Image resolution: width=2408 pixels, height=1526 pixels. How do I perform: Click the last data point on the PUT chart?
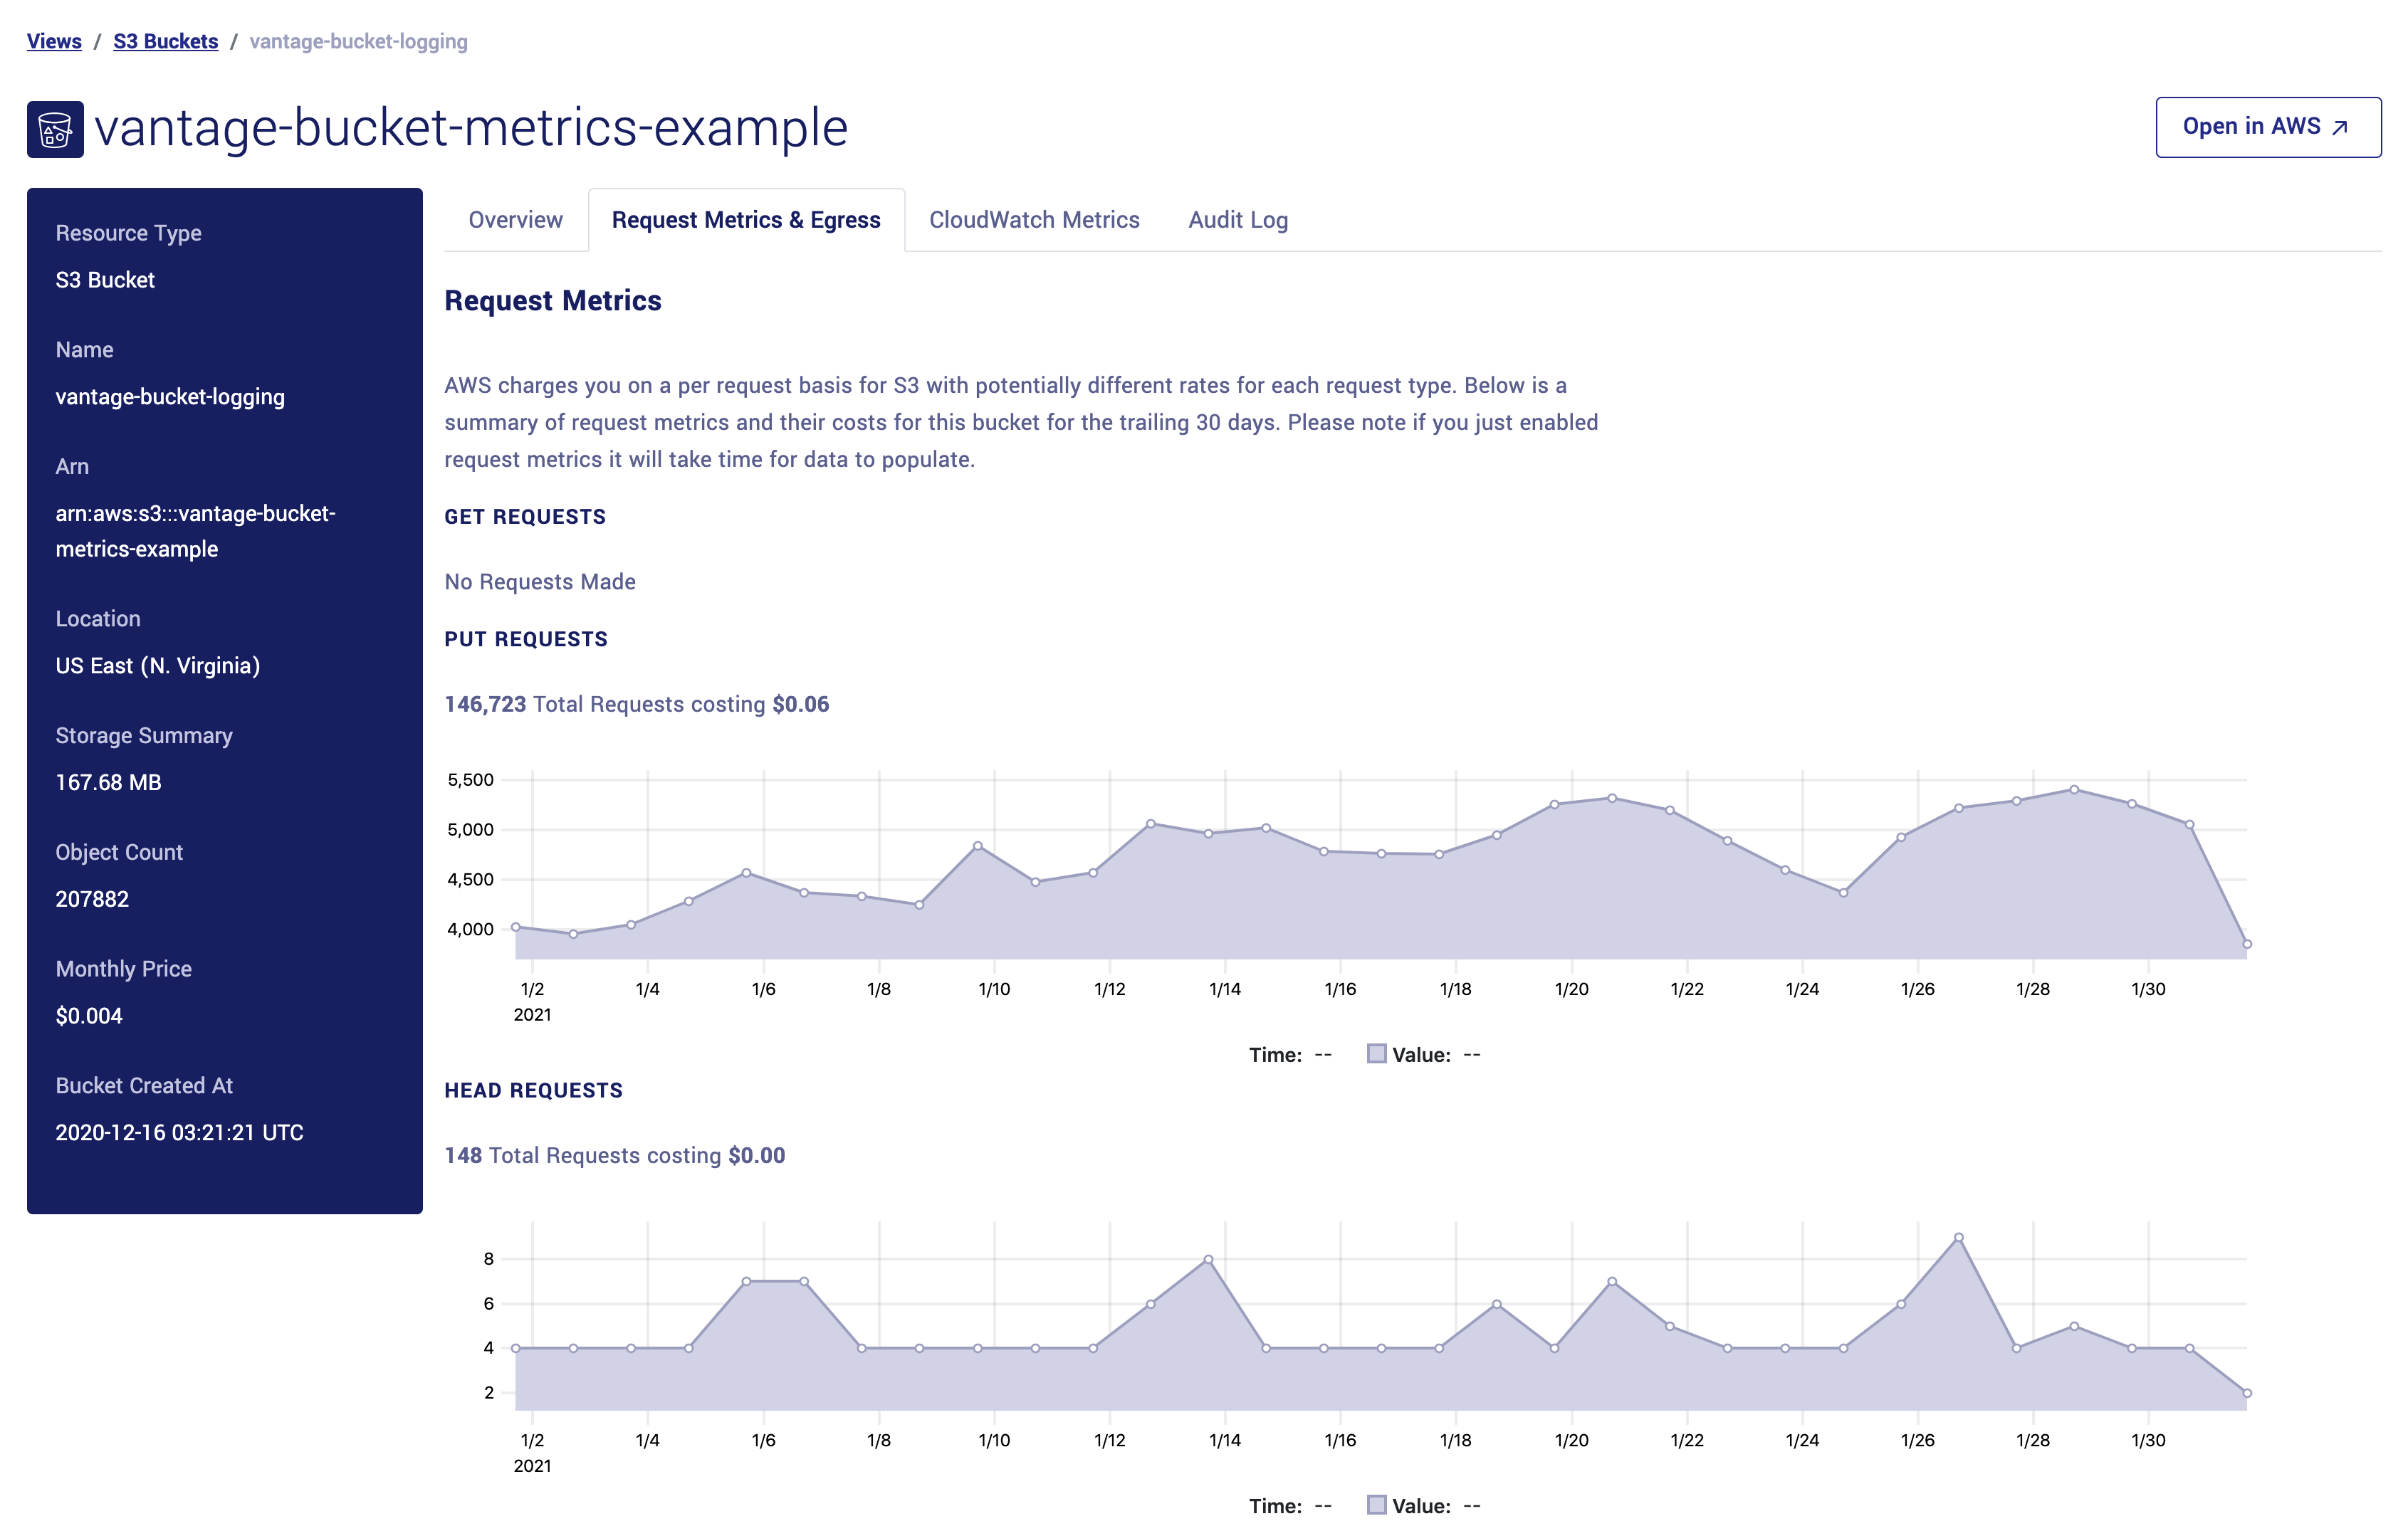(x=2246, y=943)
